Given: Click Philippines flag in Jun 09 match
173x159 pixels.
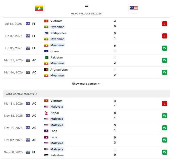Looking at the screenshot, I should (x=46, y=33).
